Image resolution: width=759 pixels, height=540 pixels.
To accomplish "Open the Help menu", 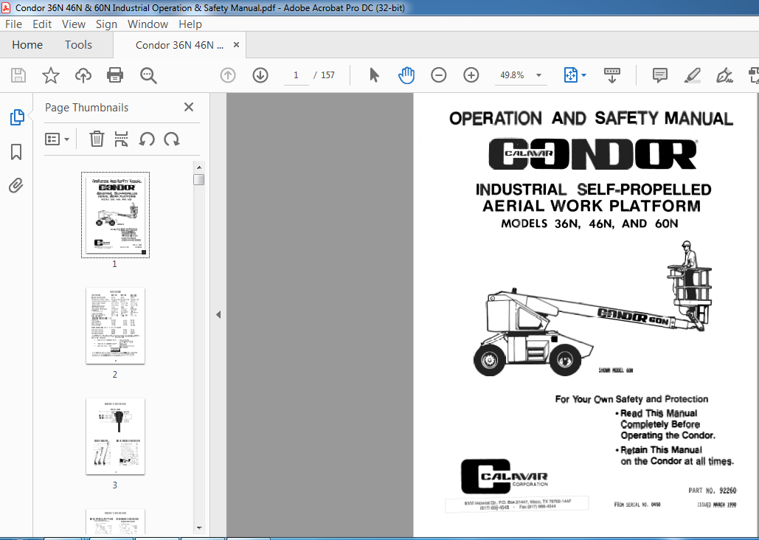I will point(190,24).
